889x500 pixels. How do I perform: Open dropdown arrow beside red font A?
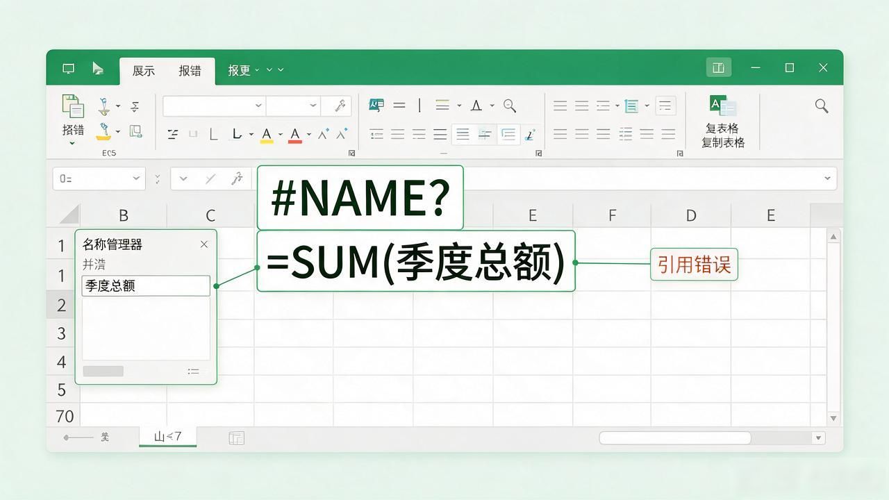[x=309, y=134]
